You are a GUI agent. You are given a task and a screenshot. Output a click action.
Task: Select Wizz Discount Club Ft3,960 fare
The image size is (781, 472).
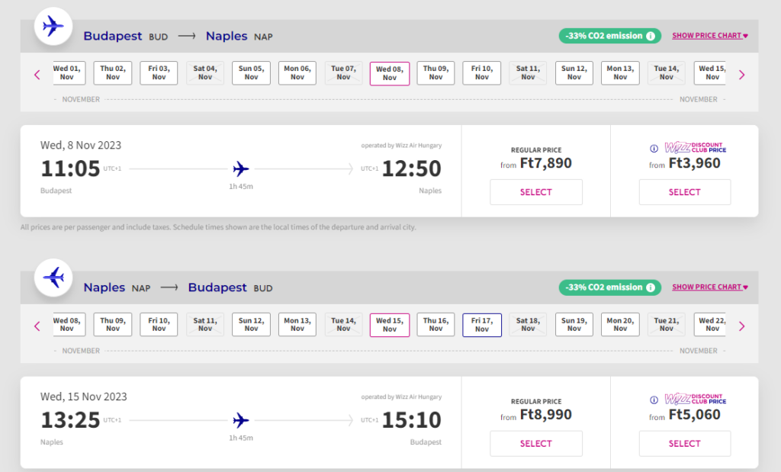point(684,192)
